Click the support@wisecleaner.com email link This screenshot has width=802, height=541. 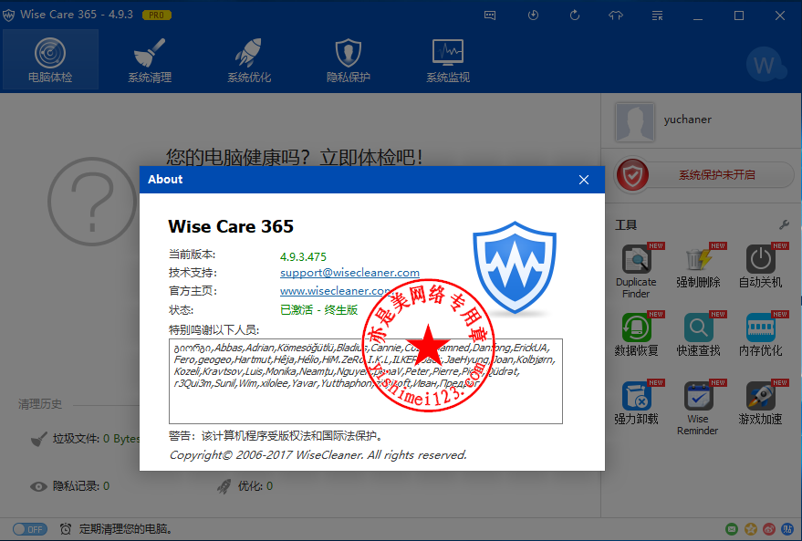[349, 273]
